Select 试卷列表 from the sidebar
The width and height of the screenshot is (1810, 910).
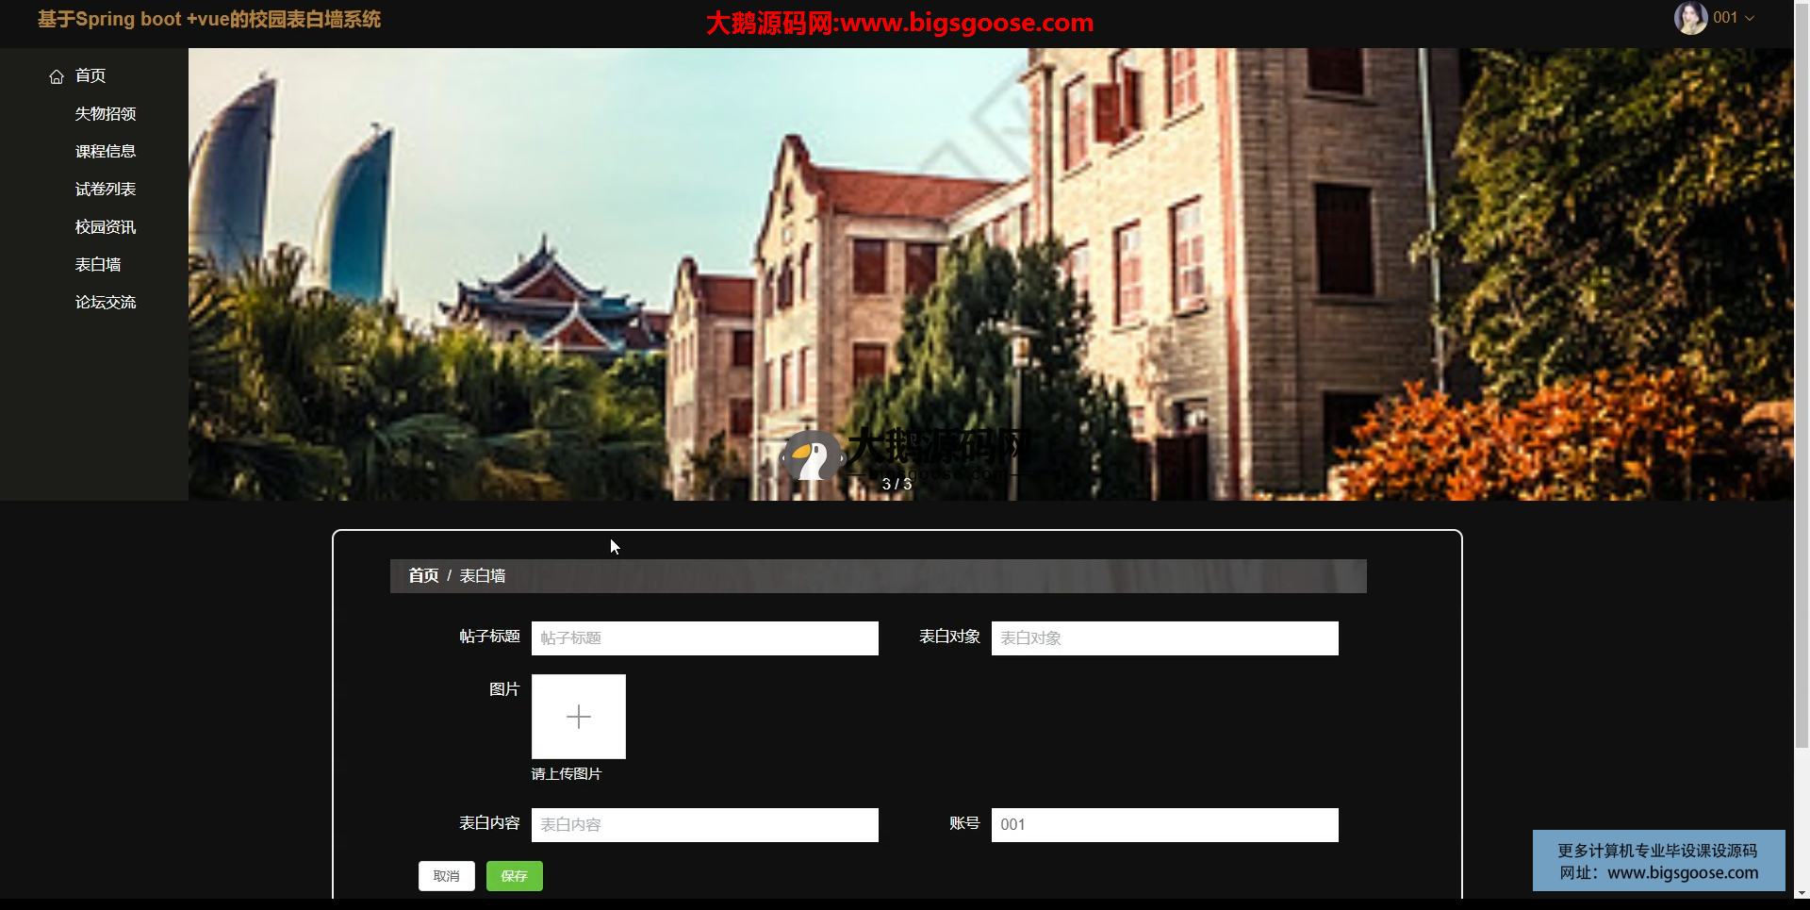point(106,190)
